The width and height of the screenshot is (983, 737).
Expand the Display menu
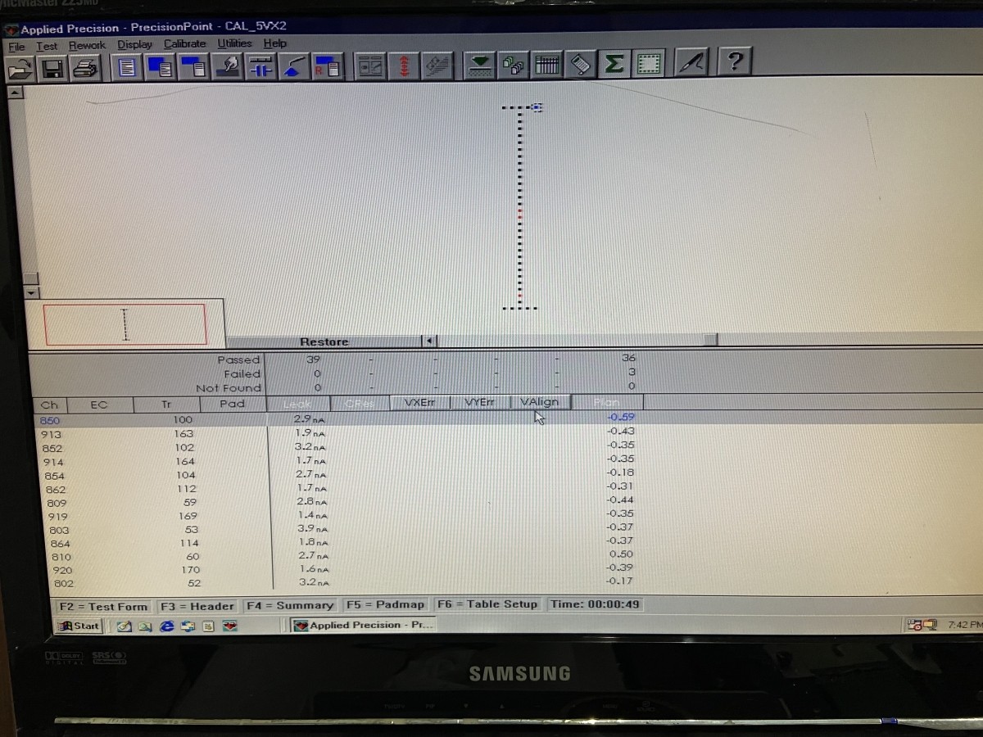point(134,45)
